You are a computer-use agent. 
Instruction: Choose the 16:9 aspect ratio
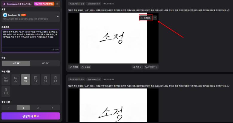[6, 79]
